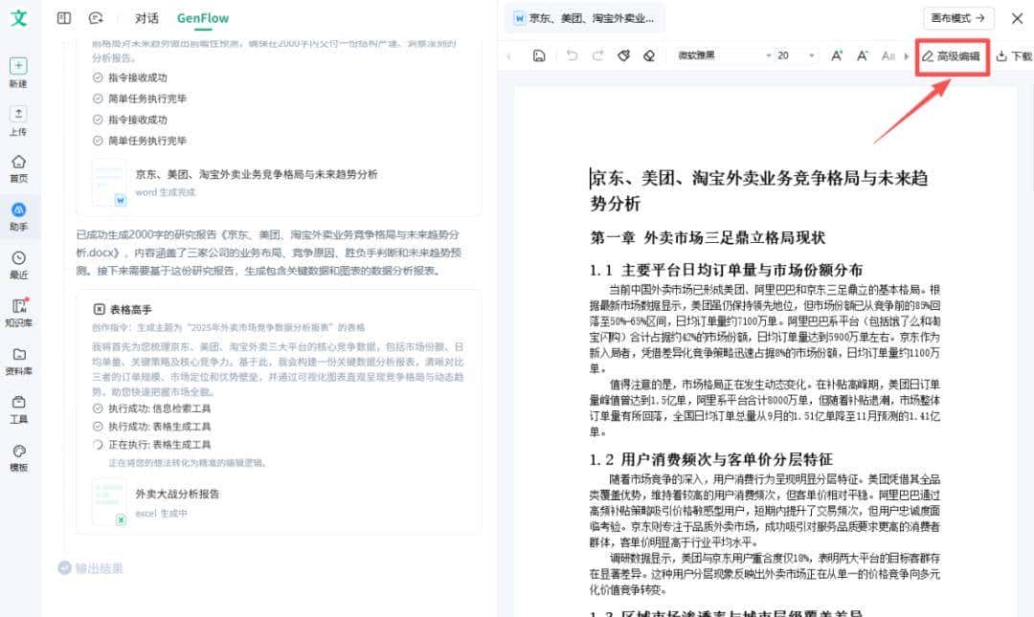Click the undo icon in the editor toolbar
The width and height of the screenshot is (1034, 617).
coord(573,55)
